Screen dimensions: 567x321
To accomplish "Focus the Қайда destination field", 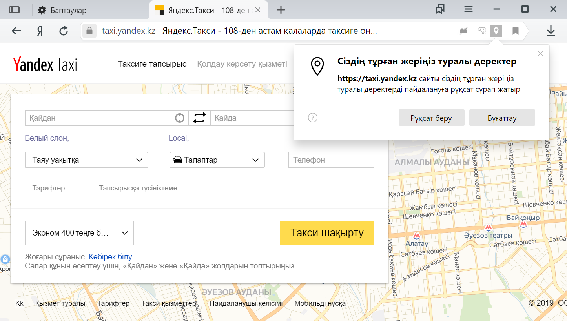I will coord(252,118).
